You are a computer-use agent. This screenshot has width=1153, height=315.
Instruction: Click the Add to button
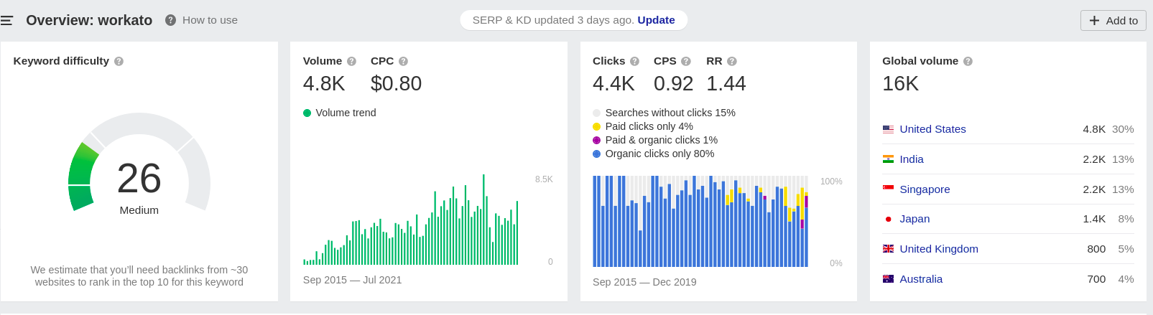[x=1113, y=21]
